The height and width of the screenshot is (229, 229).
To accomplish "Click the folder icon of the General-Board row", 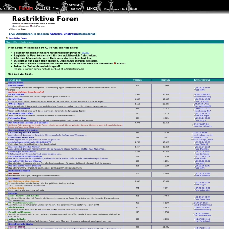I will coord(6,89).
